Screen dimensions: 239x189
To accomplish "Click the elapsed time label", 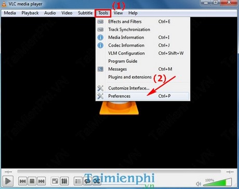I will 8,172.
